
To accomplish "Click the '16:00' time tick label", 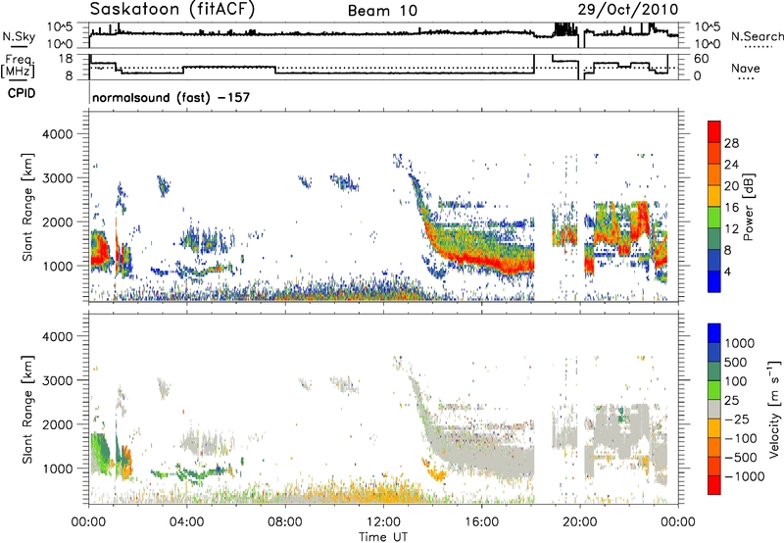I will coord(481,522).
